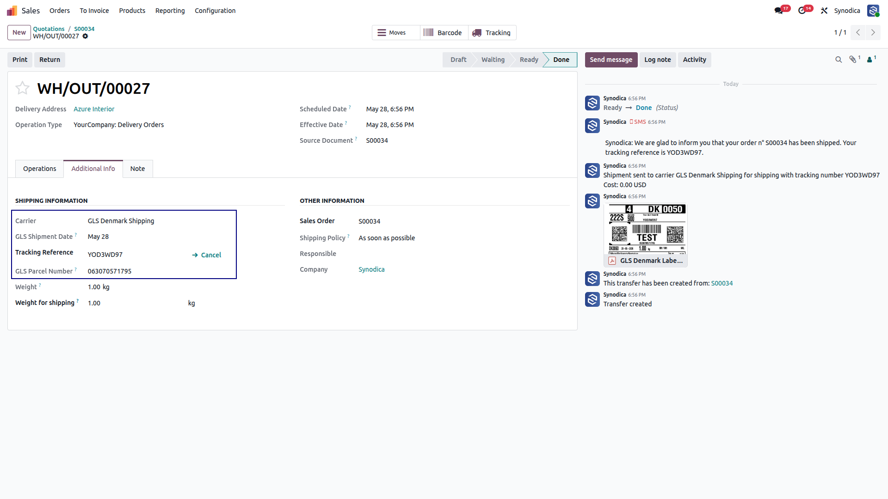Cancel the tracking reference shipment

coord(206,255)
